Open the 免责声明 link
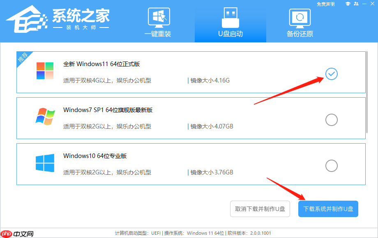 click(326, 4)
